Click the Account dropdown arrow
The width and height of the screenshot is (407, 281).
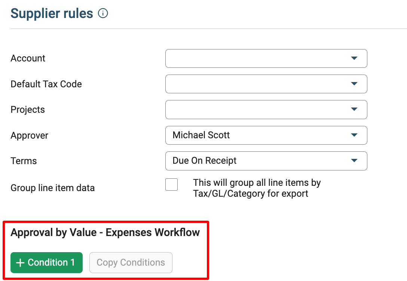click(x=354, y=58)
